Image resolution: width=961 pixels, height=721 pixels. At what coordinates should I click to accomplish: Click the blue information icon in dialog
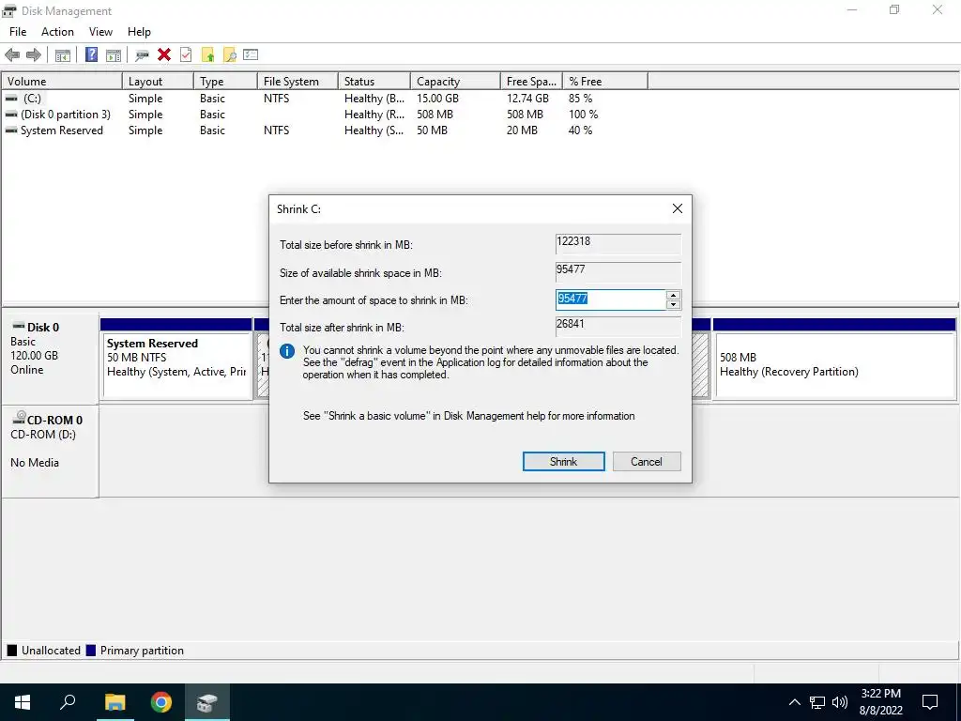point(287,351)
